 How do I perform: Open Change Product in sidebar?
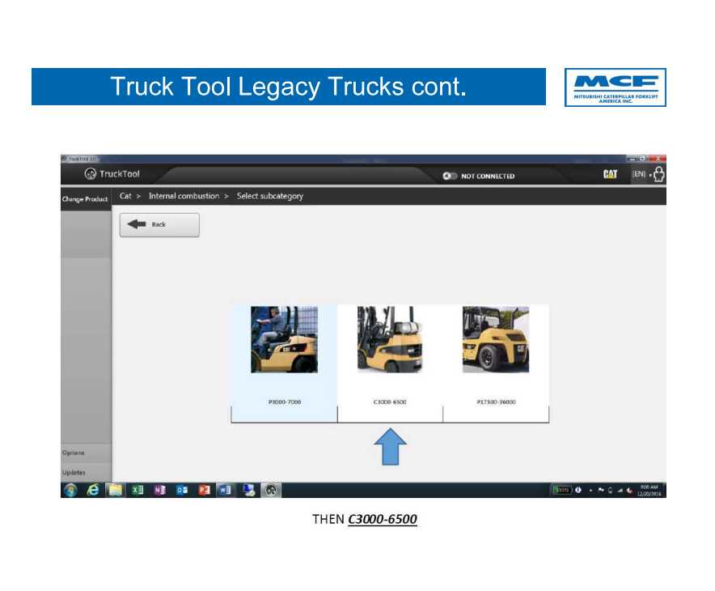click(85, 199)
